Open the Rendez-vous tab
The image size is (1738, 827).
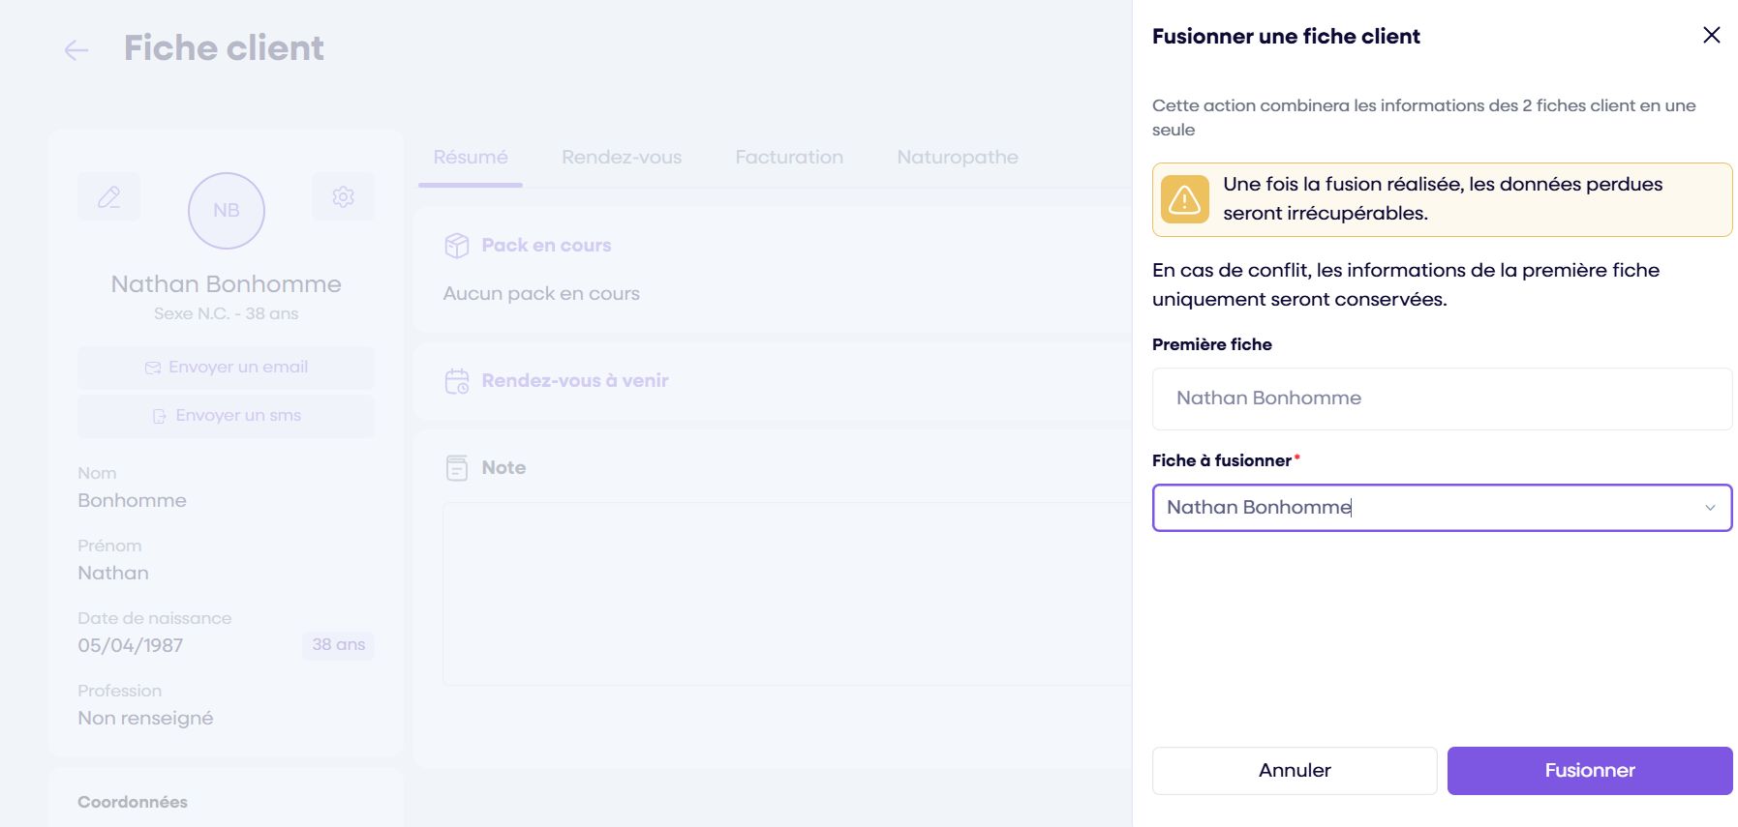(622, 158)
